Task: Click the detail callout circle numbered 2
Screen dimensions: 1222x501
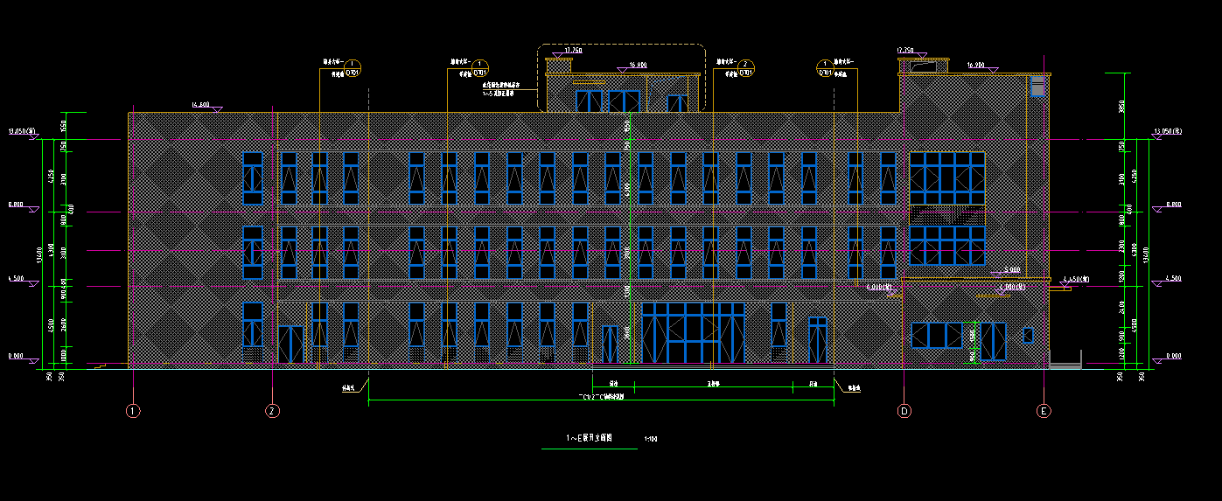Action: (x=745, y=66)
